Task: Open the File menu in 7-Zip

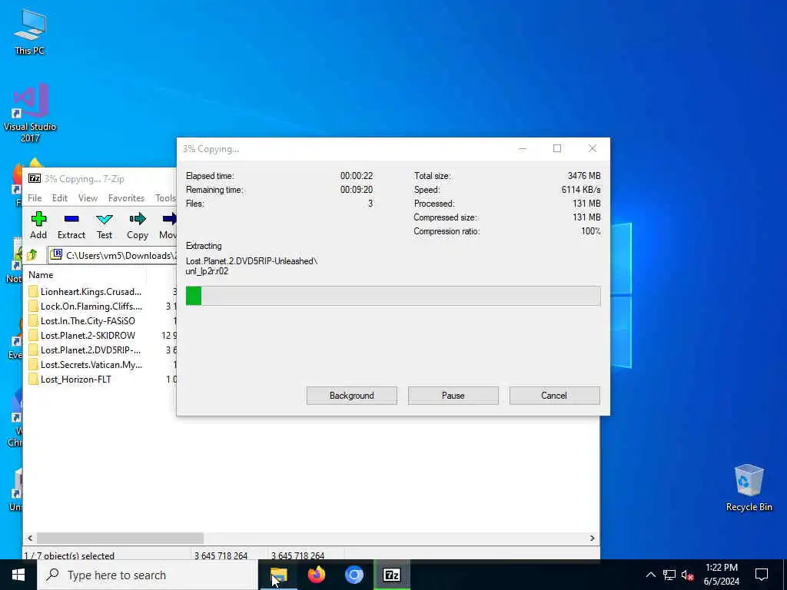Action: click(x=35, y=198)
